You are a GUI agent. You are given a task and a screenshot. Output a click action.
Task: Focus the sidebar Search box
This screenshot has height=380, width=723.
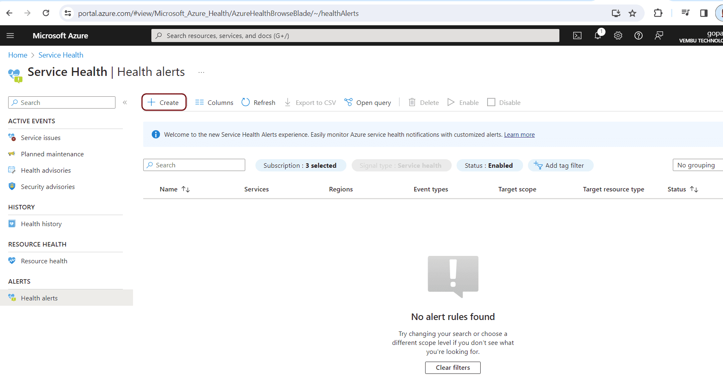[62, 102]
